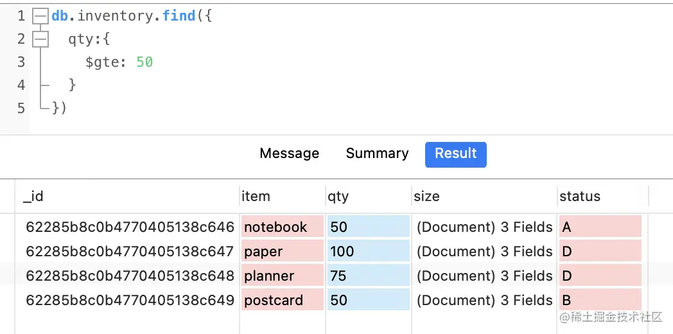
Task: Click the status column header
Action: tap(579, 197)
